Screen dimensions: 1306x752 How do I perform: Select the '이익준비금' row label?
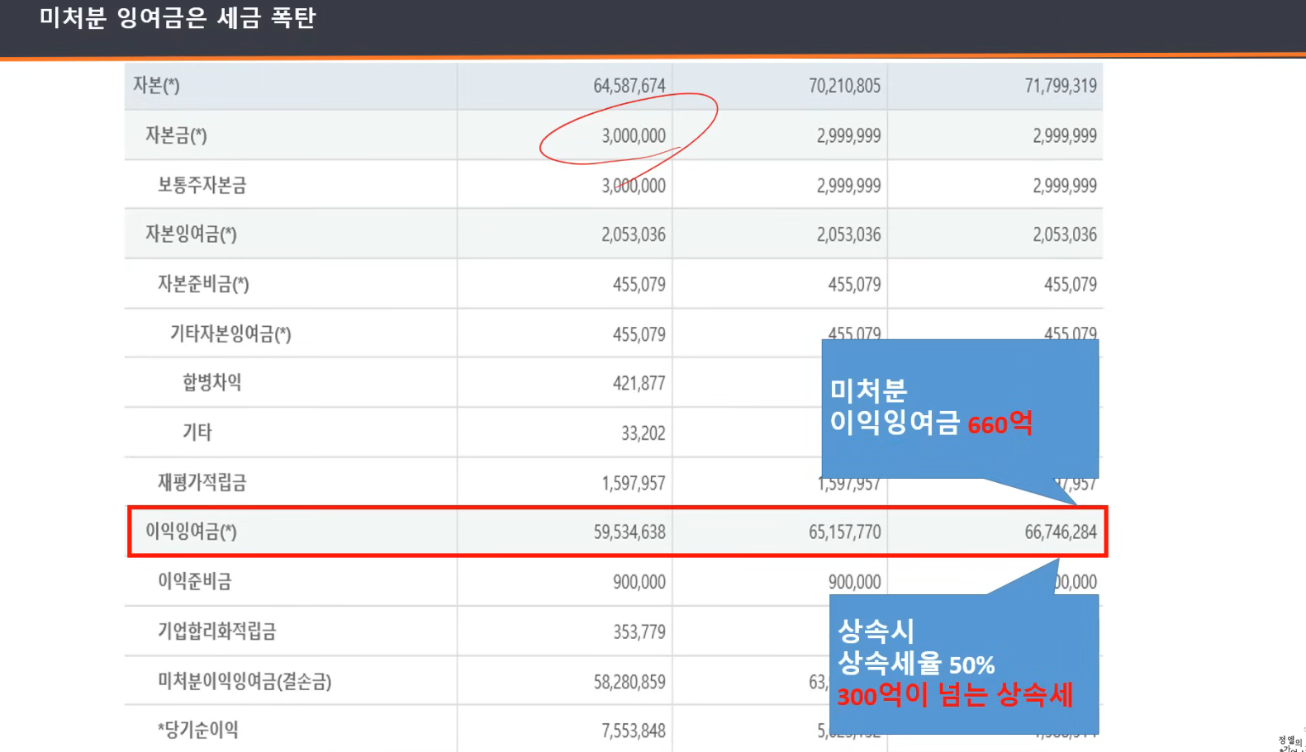[195, 581]
